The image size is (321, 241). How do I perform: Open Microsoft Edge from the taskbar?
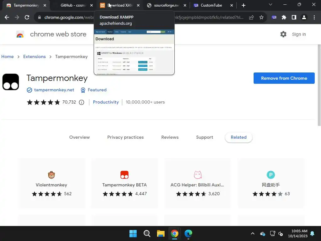point(188,233)
